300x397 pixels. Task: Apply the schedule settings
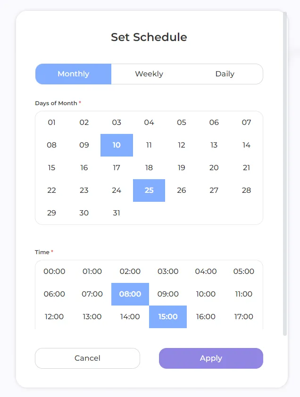pyautogui.click(x=211, y=358)
